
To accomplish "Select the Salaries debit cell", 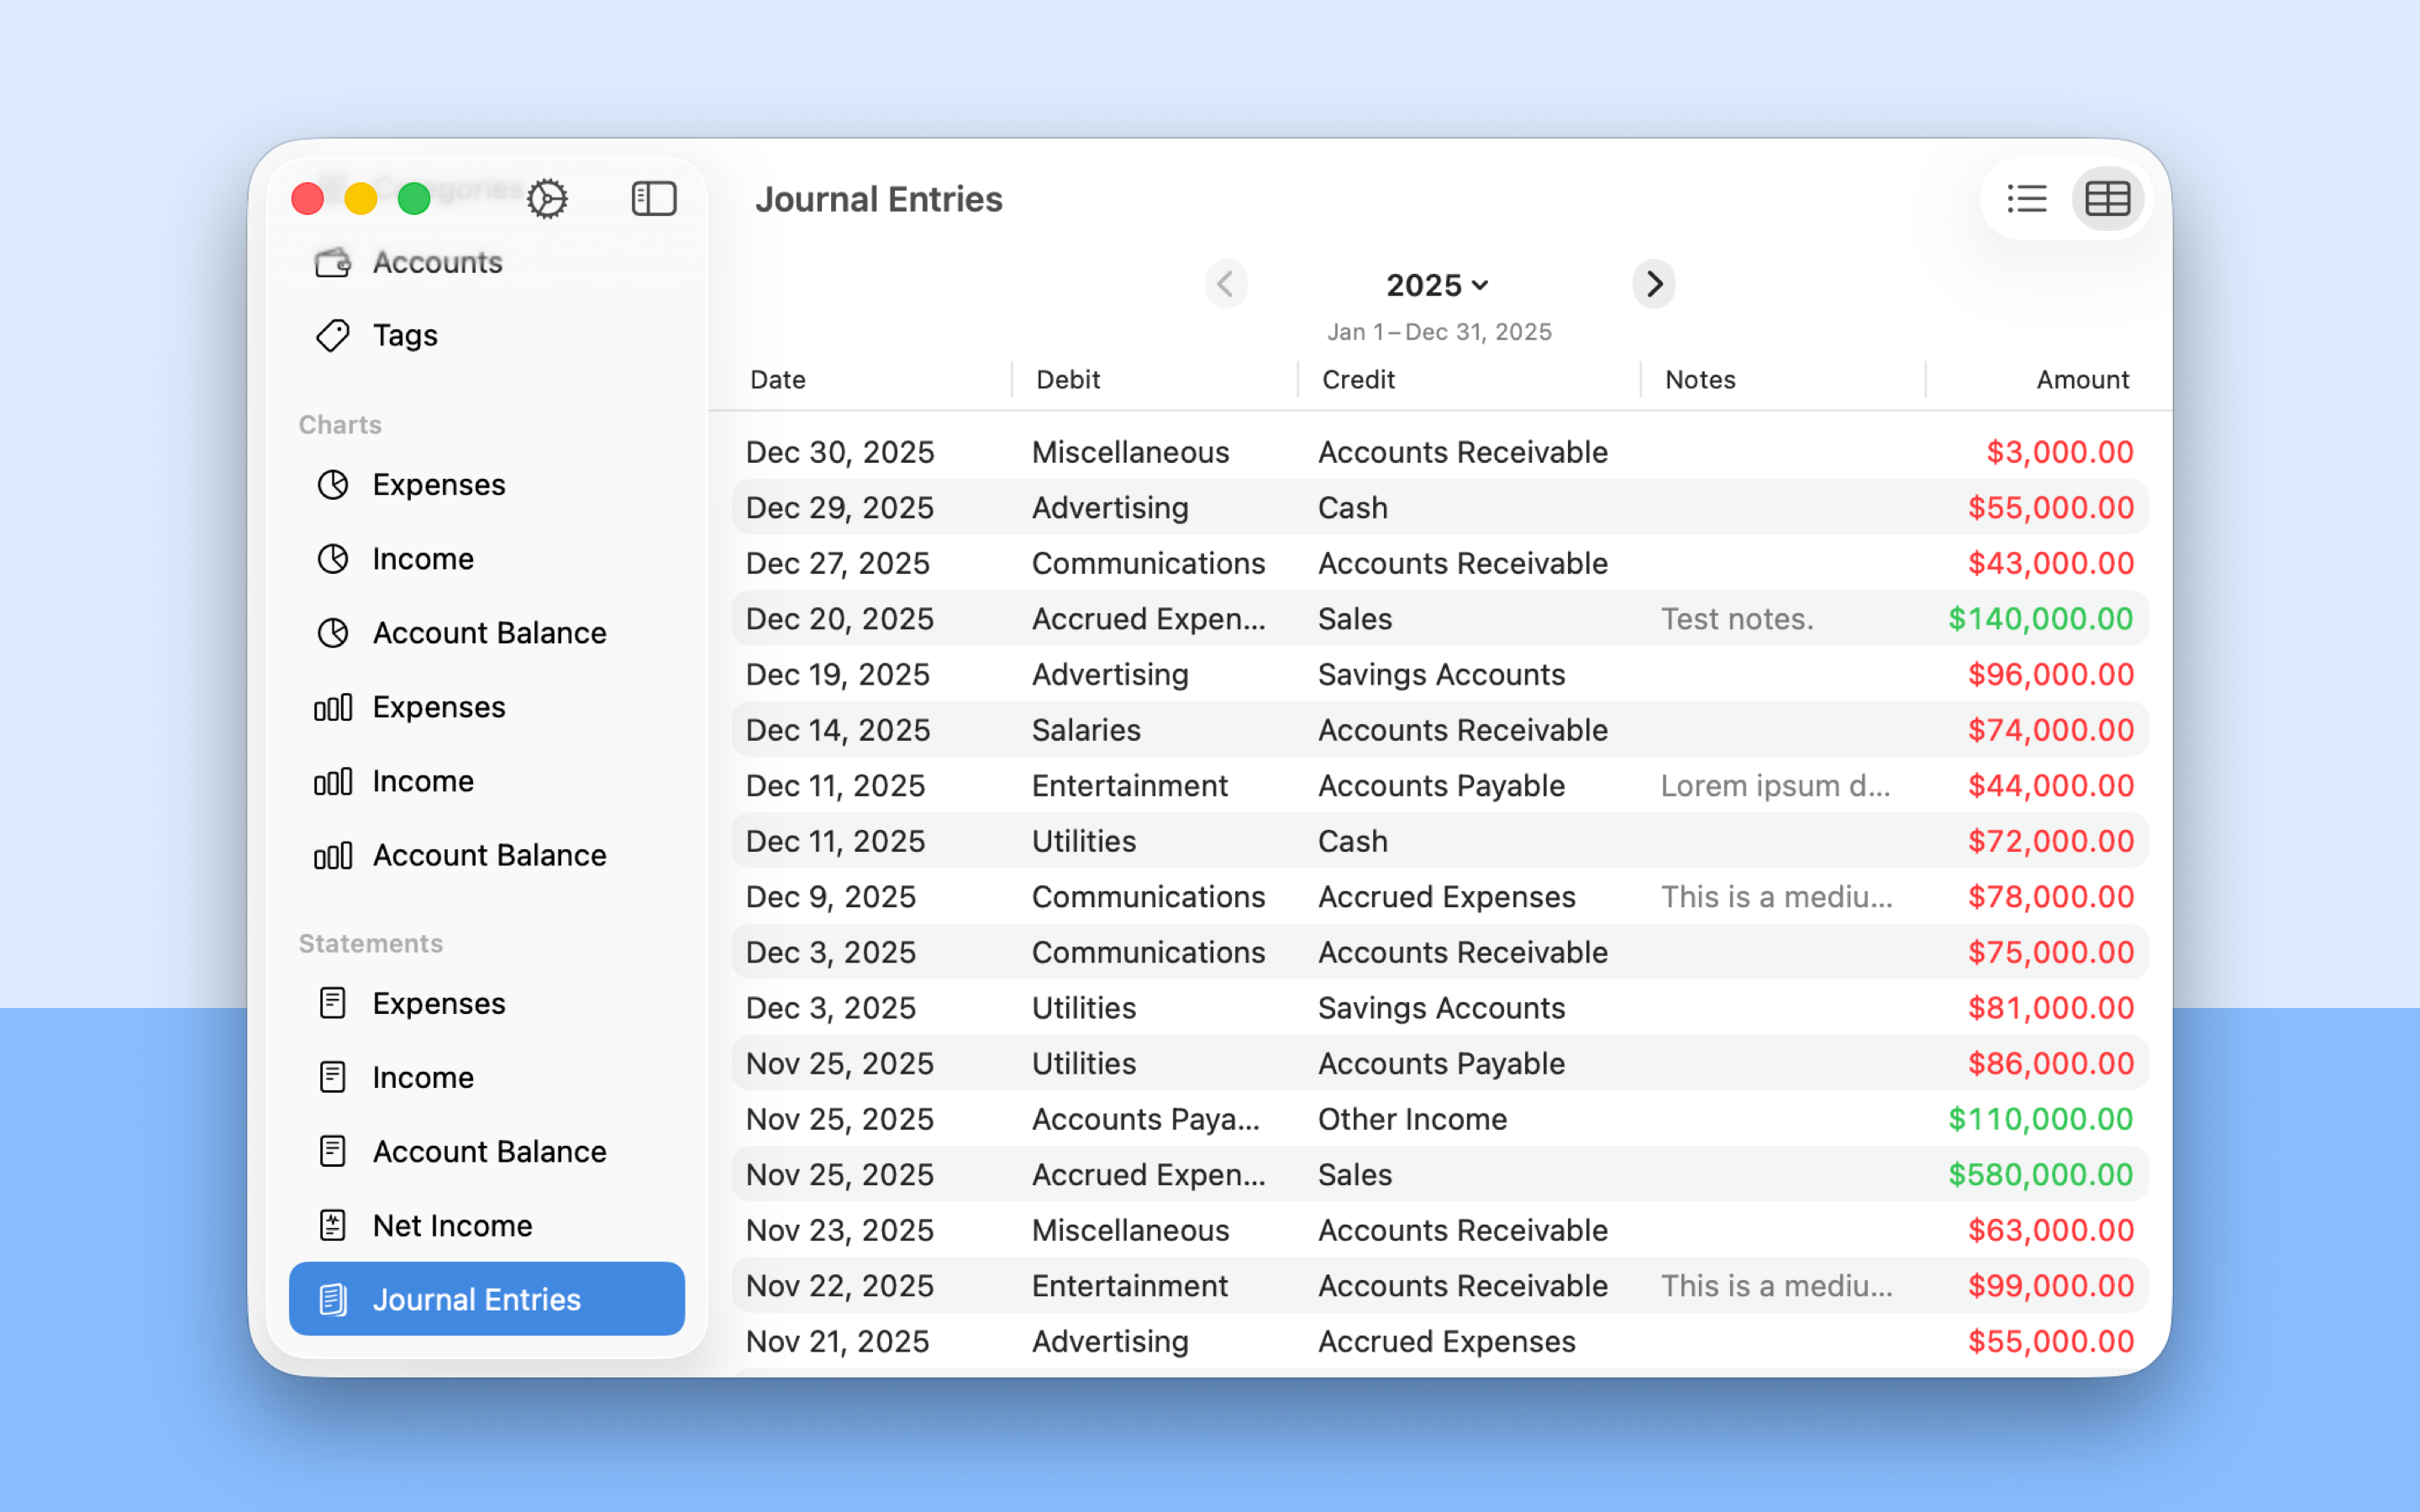I will (1086, 730).
